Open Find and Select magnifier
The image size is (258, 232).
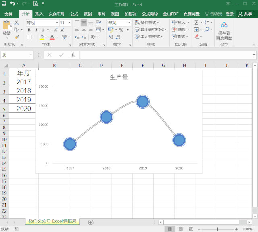click(207, 29)
